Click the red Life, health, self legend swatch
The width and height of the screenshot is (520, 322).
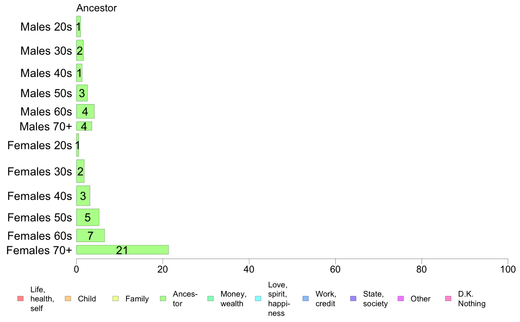21,299
